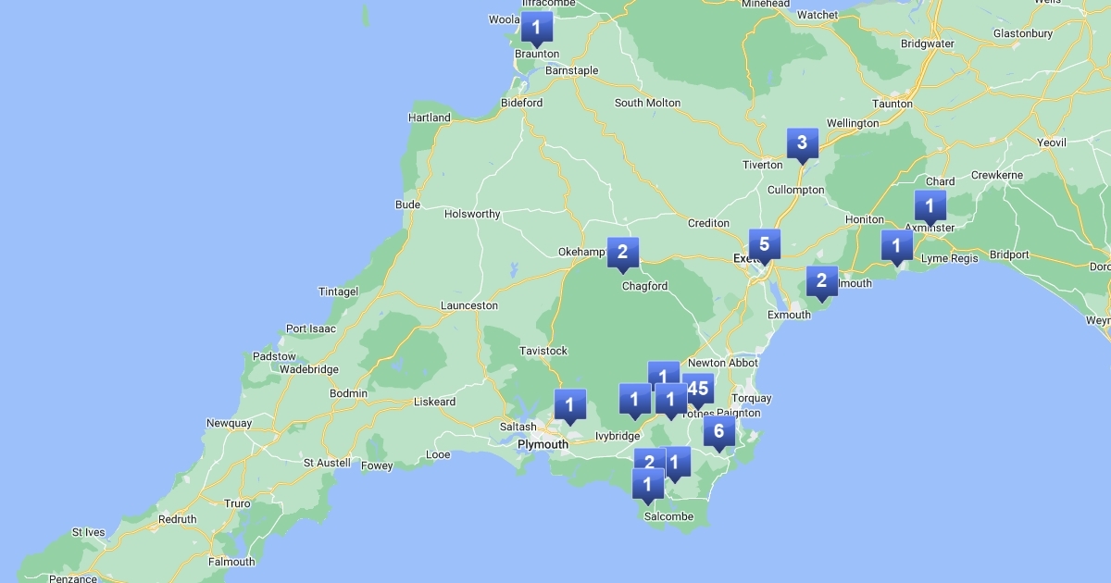
Task: Select the Exmouth label
Action: click(x=789, y=315)
